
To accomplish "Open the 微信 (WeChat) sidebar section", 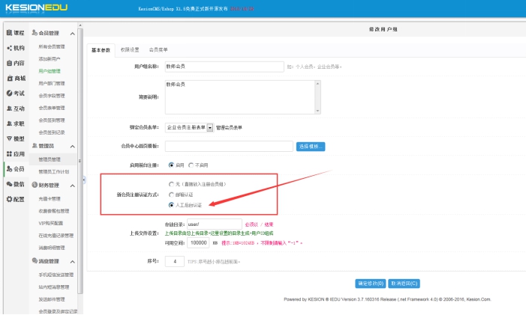I will click(x=15, y=184).
